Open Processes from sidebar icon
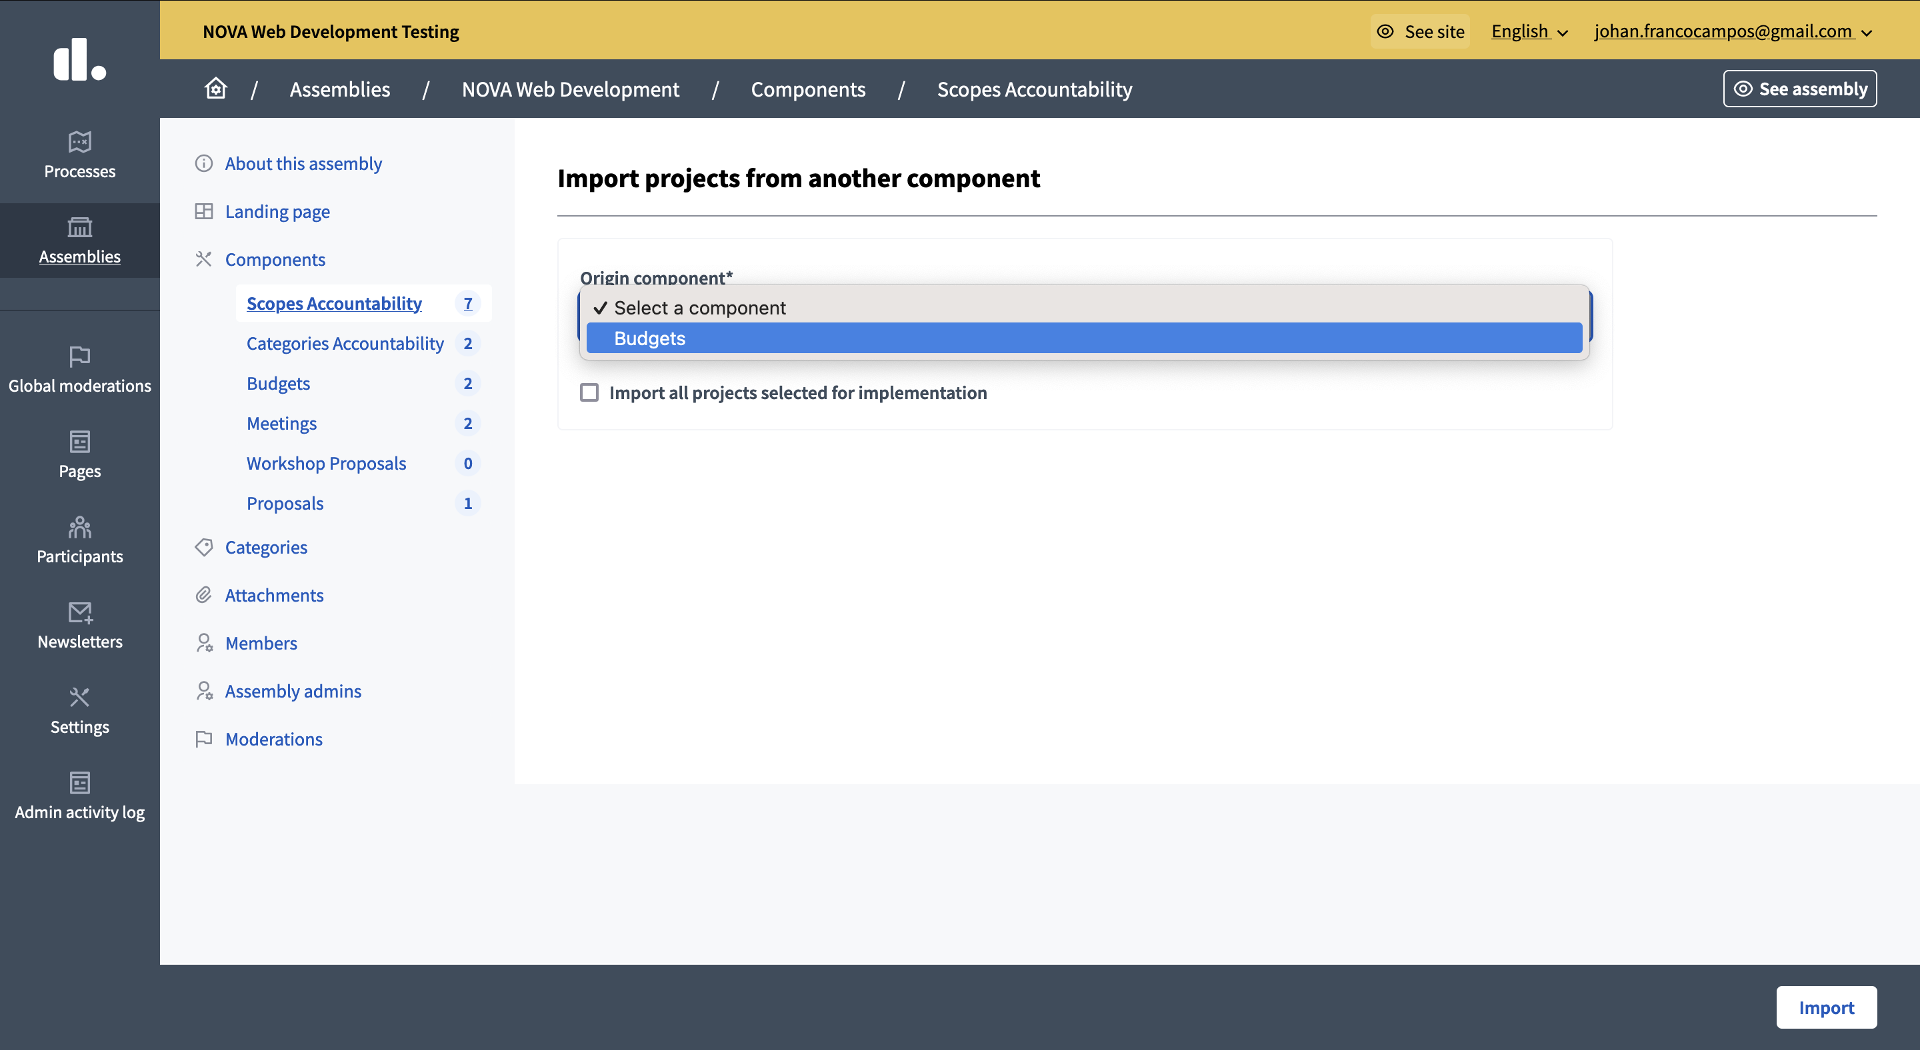This screenshot has height=1050, width=1920. tap(80, 141)
